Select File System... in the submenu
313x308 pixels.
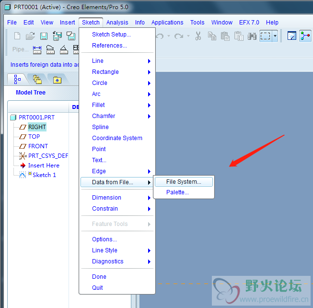pos(184,182)
